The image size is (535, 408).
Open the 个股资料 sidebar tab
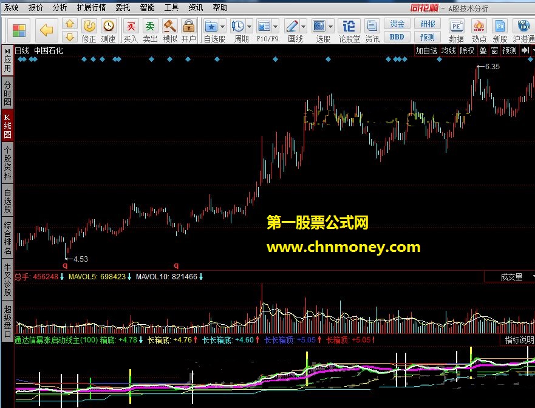pos(7,163)
